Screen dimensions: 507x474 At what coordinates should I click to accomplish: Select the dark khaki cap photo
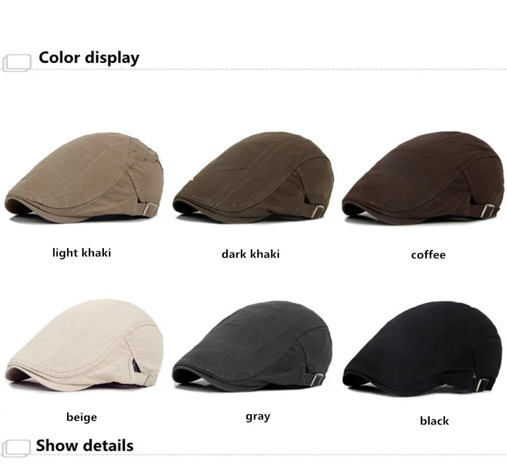(x=253, y=178)
